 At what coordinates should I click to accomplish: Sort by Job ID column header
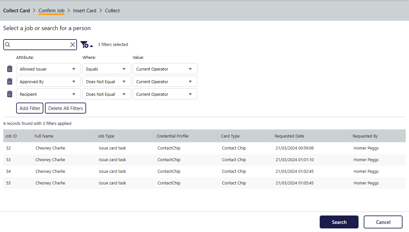[x=17, y=136]
